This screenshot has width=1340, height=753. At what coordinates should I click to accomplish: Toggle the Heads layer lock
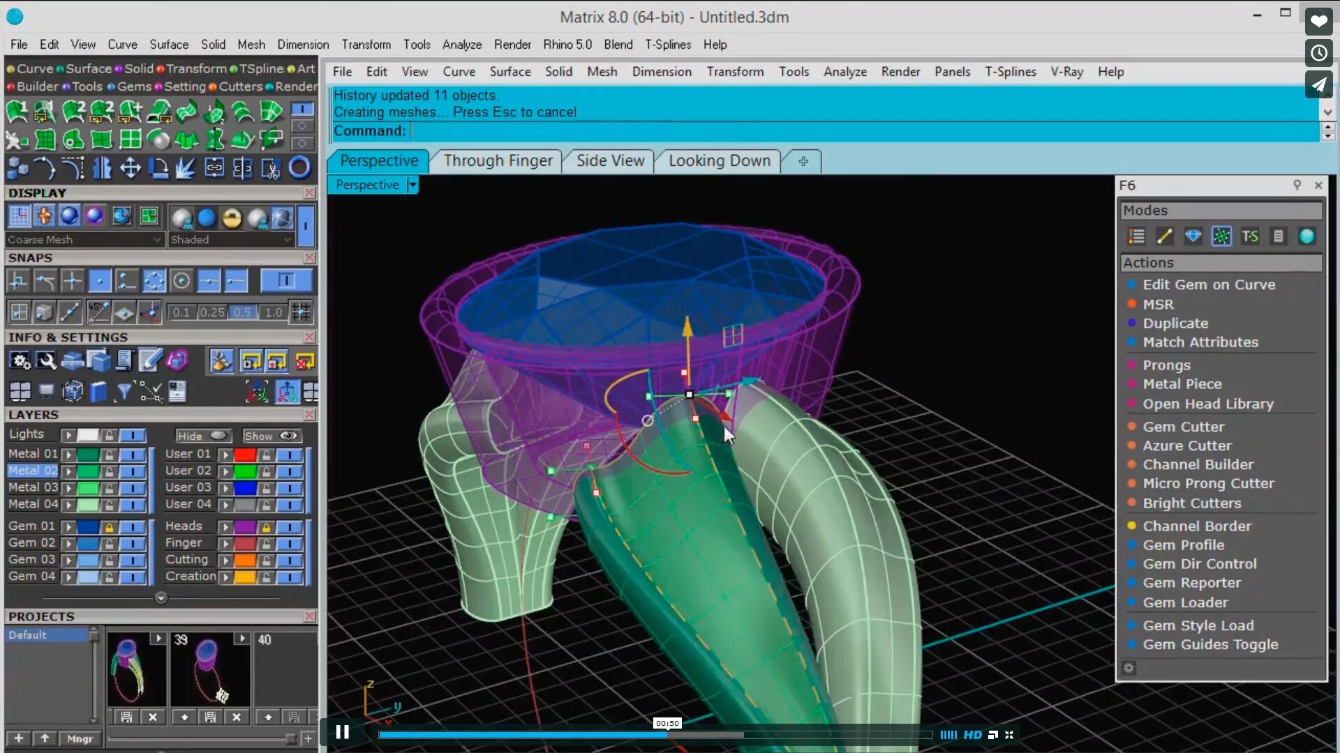point(266,527)
